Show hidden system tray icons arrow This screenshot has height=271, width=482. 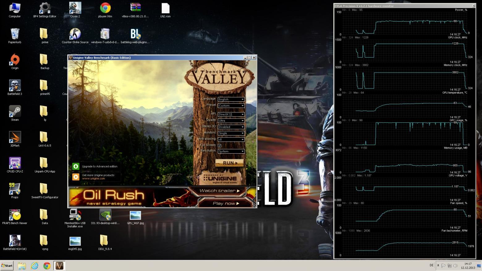pos(438,265)
